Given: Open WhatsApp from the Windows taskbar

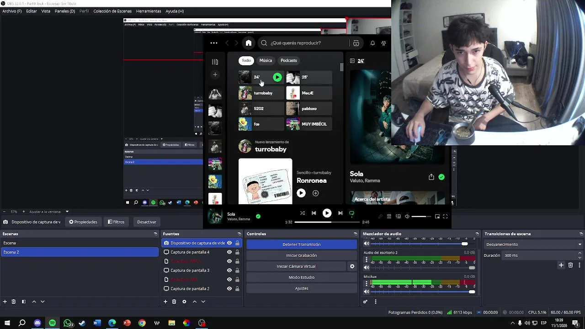Looking at the screenshot, I should (68, 323).
